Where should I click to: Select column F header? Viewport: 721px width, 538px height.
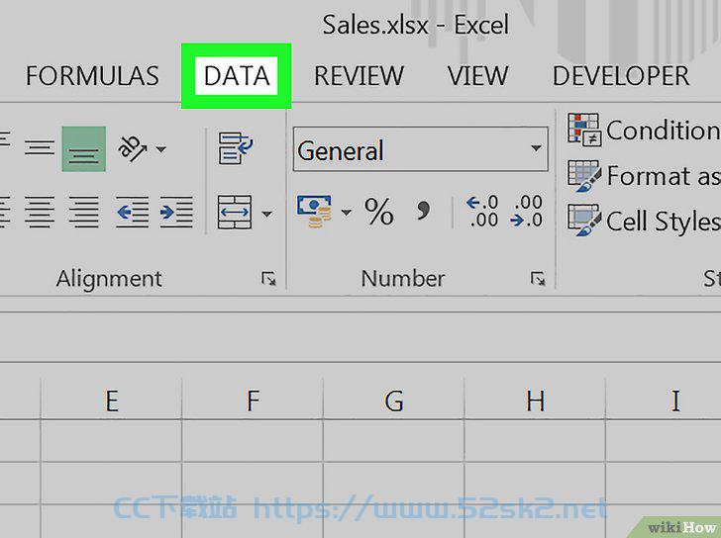click(x=253, y=401)
